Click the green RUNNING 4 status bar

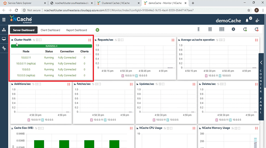51,46
